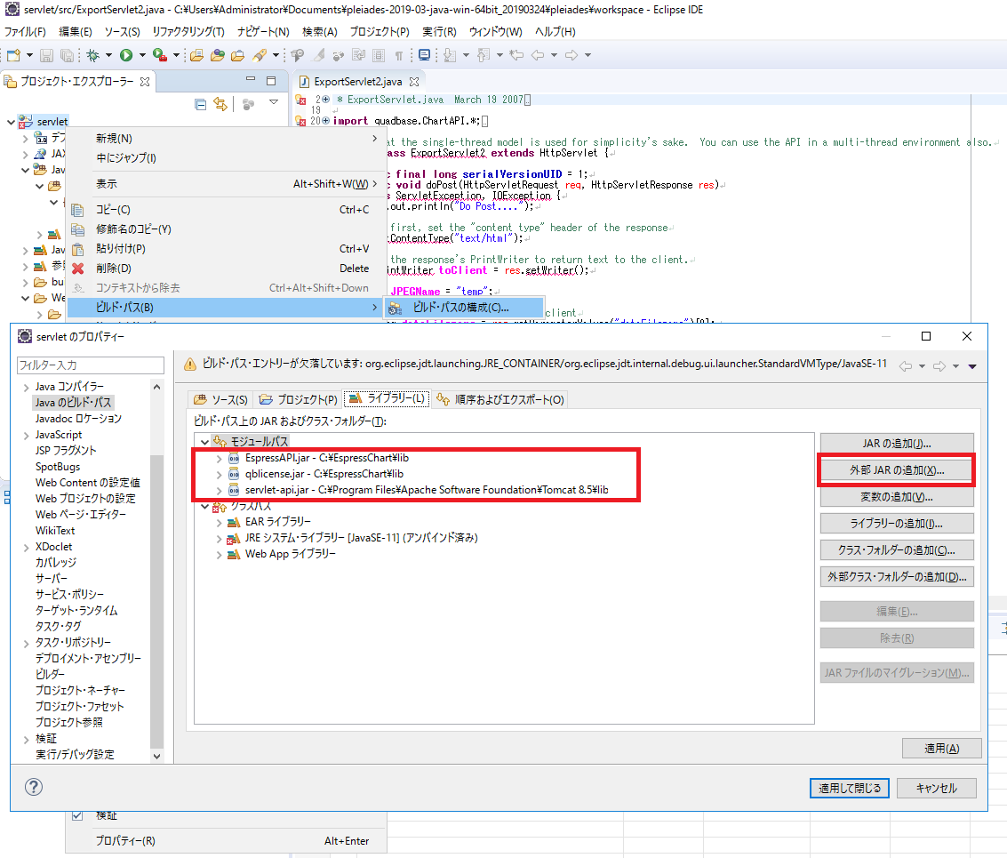Select ビルド・パスの構成 submenu item
The width and height of the screenshot is (1007, 858).
pos(460,308)
